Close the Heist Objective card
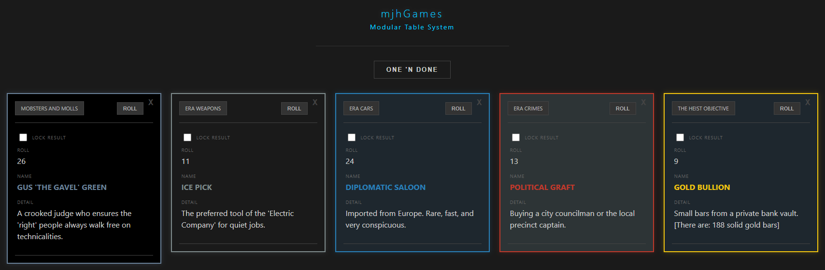The image size is (825, 270). click(808, 102)
